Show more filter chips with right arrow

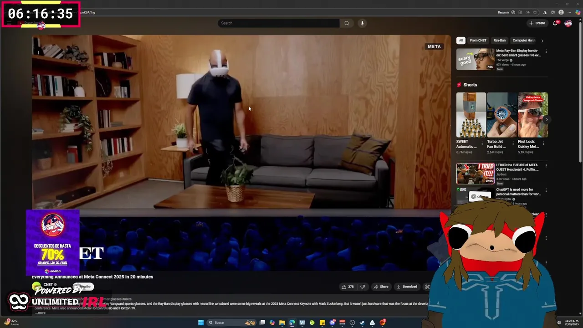coord(542,41)
